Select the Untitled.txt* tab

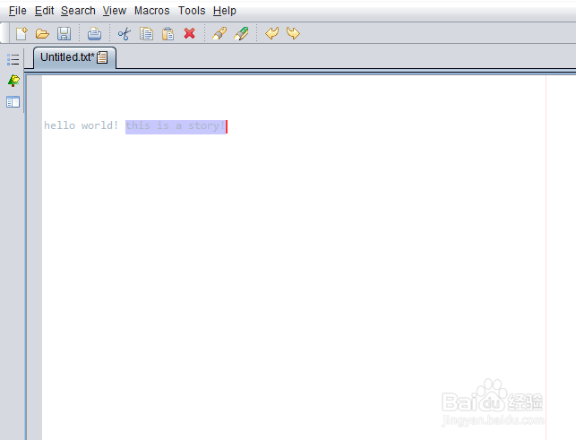click(75, 57)
